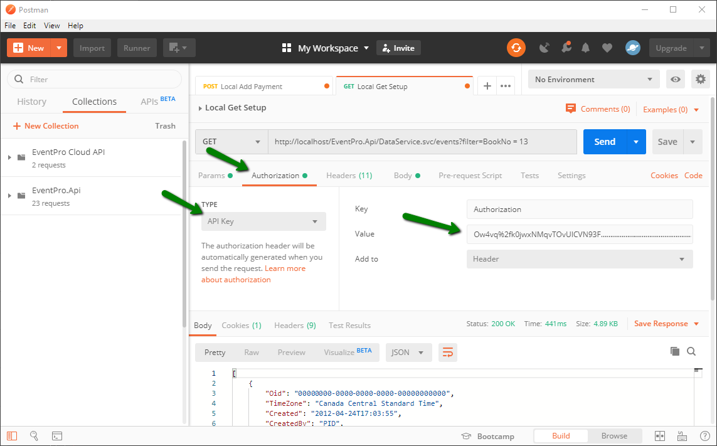717x446 pixels.
Task: Open the Send button dropdown arrow
Action: pyautogui.click(x=636, y=141)
